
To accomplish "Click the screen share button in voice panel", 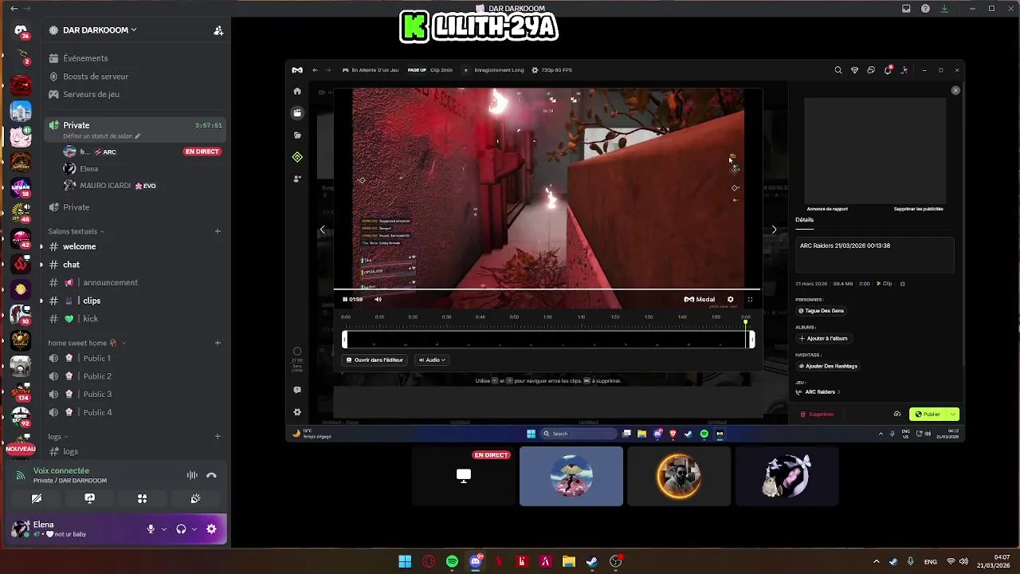I will [x=89, y=498].
